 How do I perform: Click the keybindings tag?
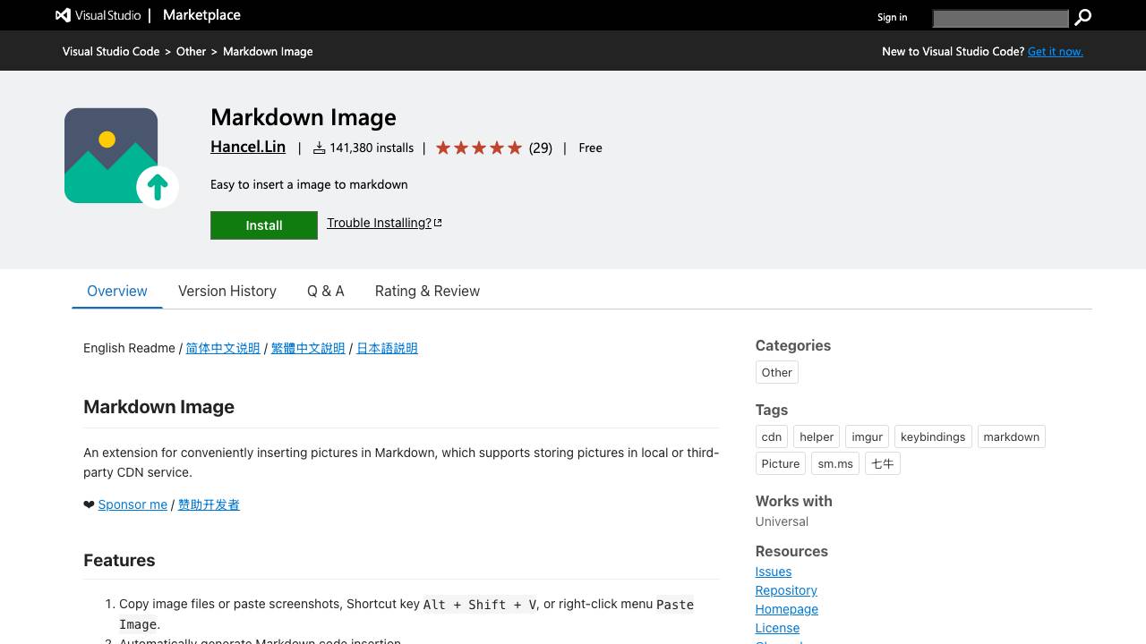coord(933,436)
